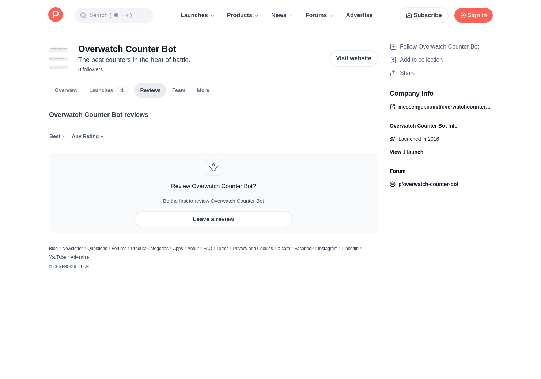Open the Forums footer link
The width and height of the screenshot is (541, 379).
click(119, 249)
